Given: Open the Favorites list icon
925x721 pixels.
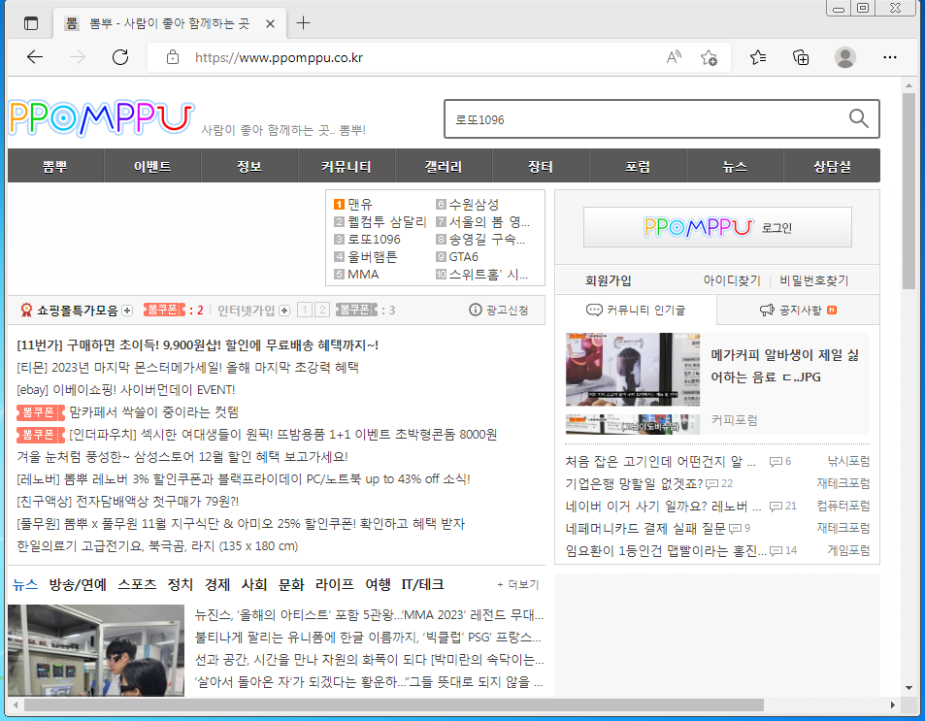Looking at the screenshot, I should [758, 57].
